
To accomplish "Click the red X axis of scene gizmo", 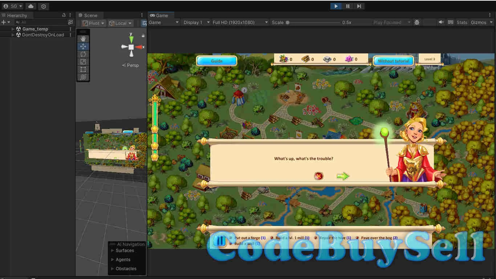I will point(139,47).
